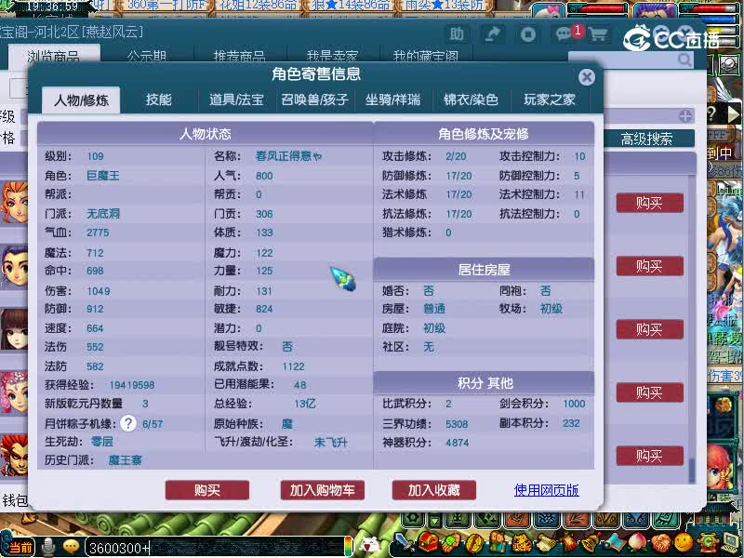
Task: Open the 使用网页版 link
Action: [546, 490]
